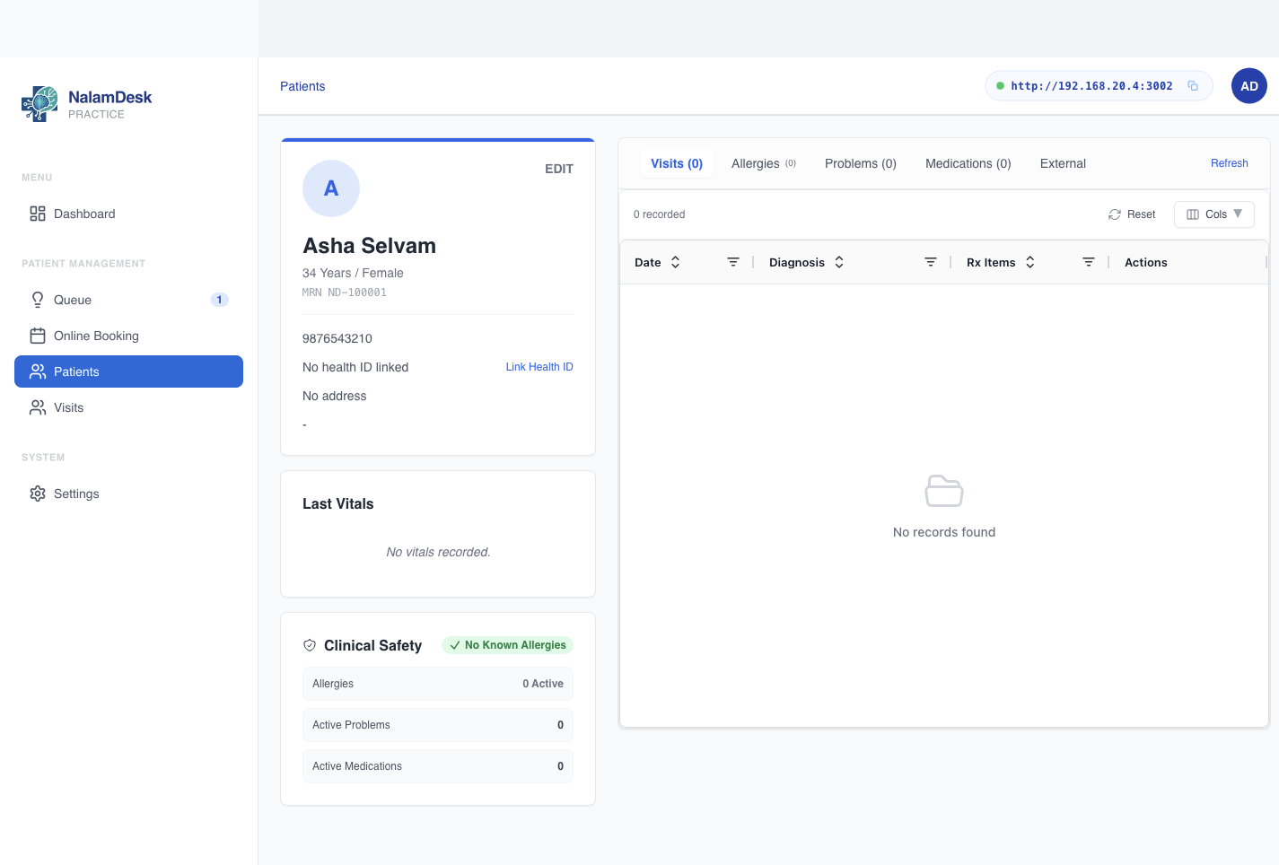Click the Allergies 0 Active row
Image resolution: width=1279 pixels, height=865 pixels.
click(x=438, y=684)
